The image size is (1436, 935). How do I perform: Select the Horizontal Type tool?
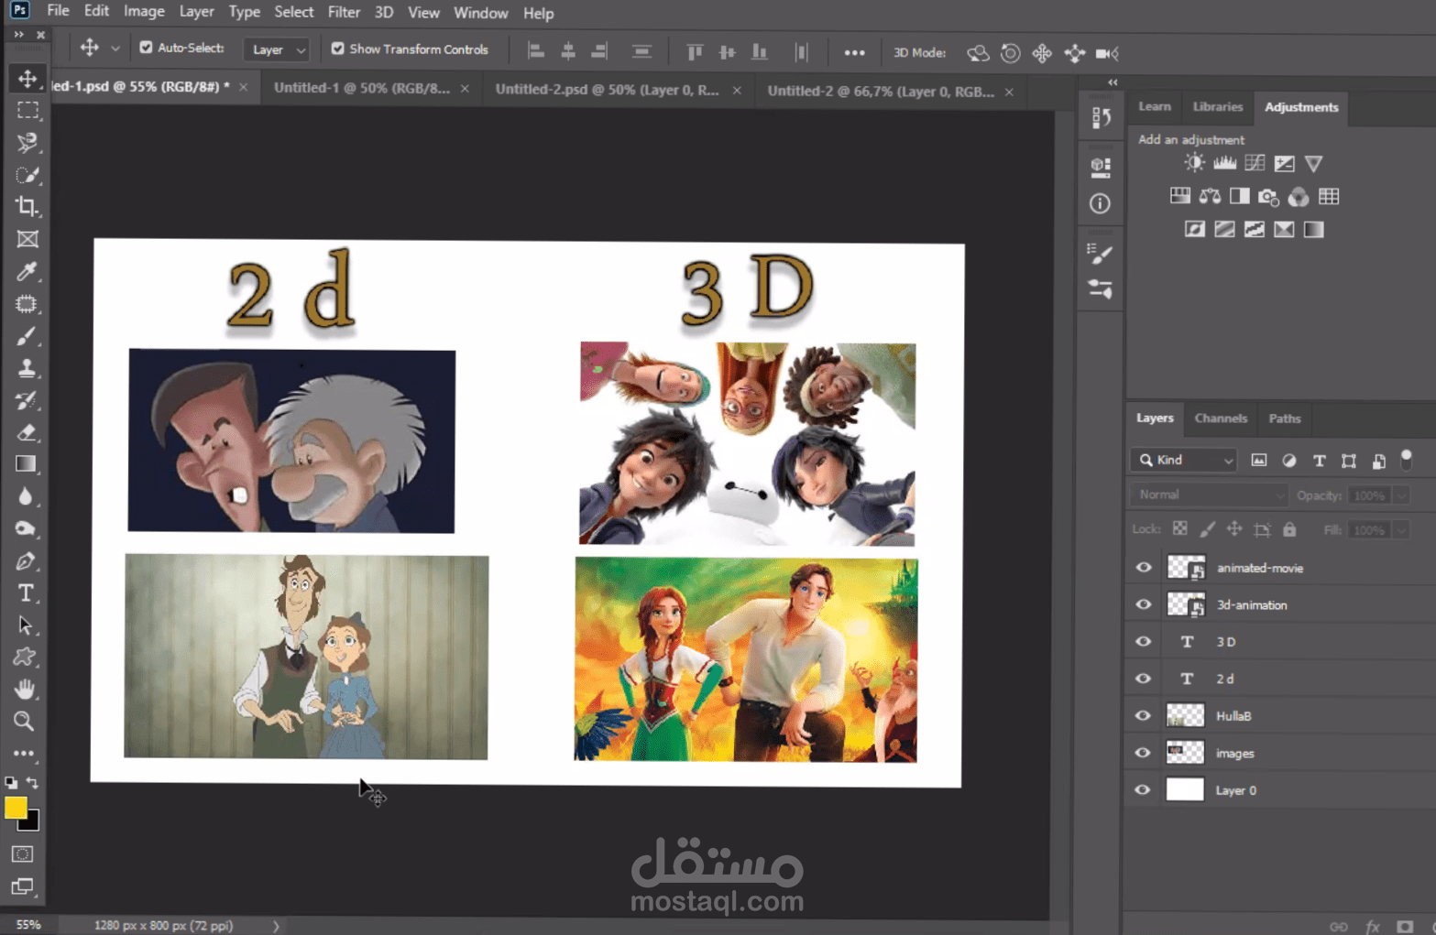click(x=27, y=593)
